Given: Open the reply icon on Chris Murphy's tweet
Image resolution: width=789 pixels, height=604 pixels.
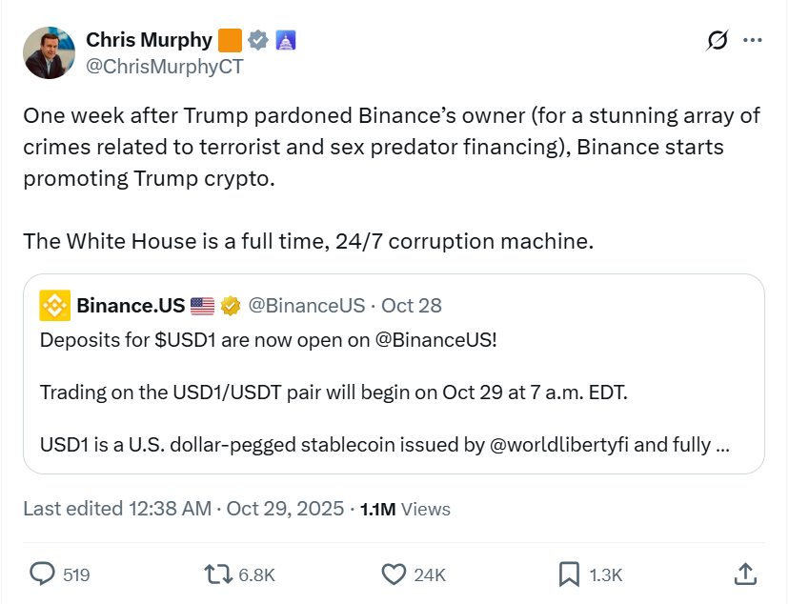Looking at the screenshot, I should [x=42, y=574].
